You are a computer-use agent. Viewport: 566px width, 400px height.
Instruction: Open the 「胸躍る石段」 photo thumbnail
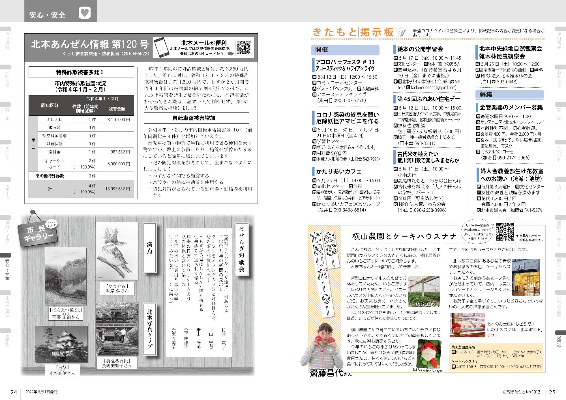(x=117, y=328)
